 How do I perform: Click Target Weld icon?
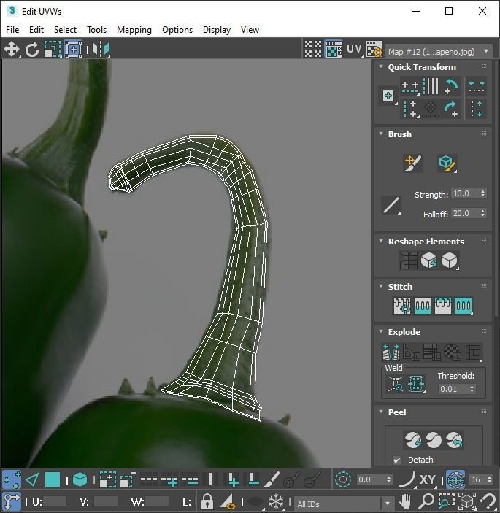coord(396,383)
